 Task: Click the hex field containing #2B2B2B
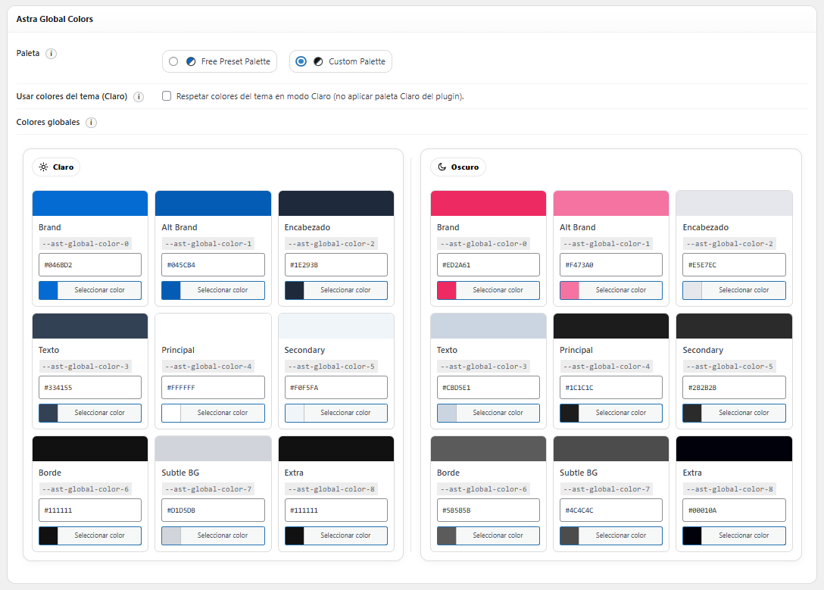(734, 388)
